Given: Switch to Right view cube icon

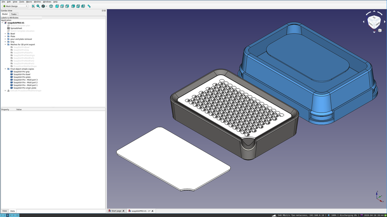Looking at the screenshot, I should coord(67,6).
